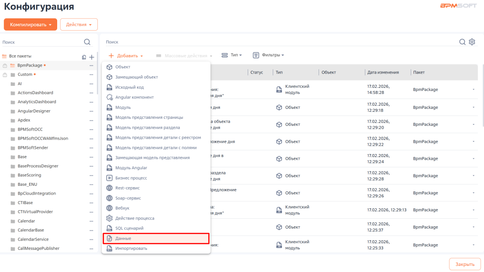The width and height of the screenshot is (484, 272).
Task: Select Данные from the add menu
Action: 156,239
